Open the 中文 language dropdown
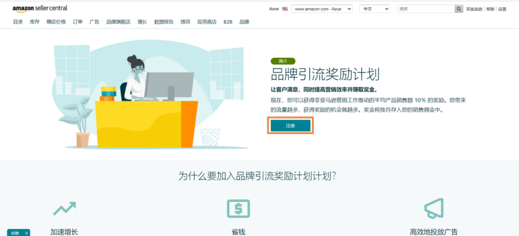 point(375,9)
